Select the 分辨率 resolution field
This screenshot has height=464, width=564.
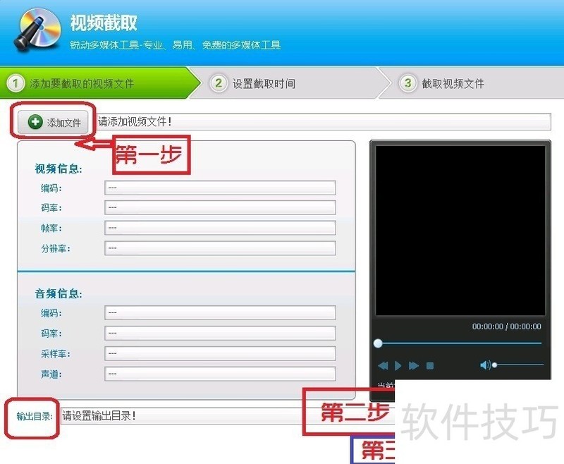[221, 248]
